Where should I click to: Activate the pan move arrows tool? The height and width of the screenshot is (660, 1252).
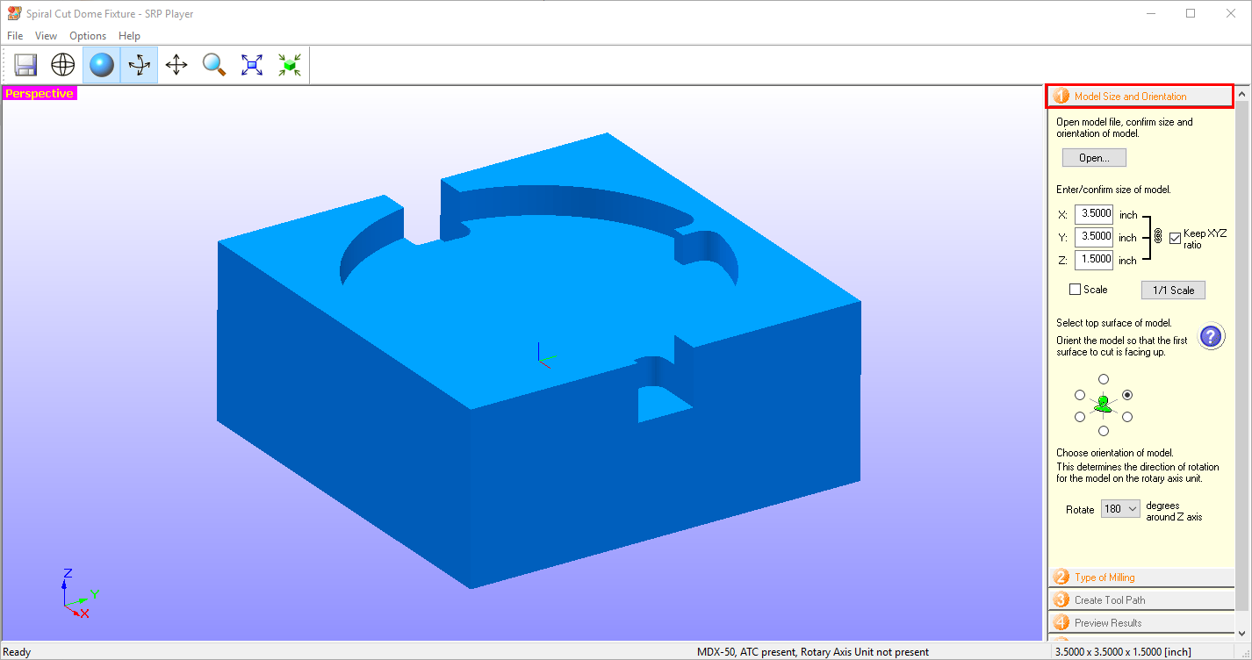(x=176, y=65)
